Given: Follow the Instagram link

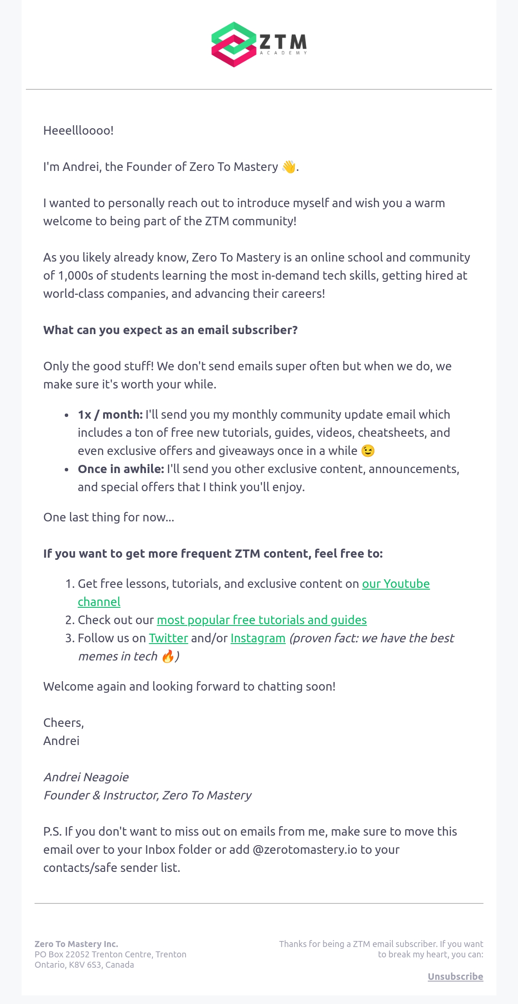Looking at the screenshot, I should 258,638.
